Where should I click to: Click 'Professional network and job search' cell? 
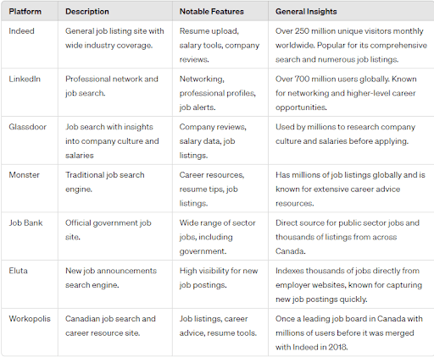tap(112, 86)
